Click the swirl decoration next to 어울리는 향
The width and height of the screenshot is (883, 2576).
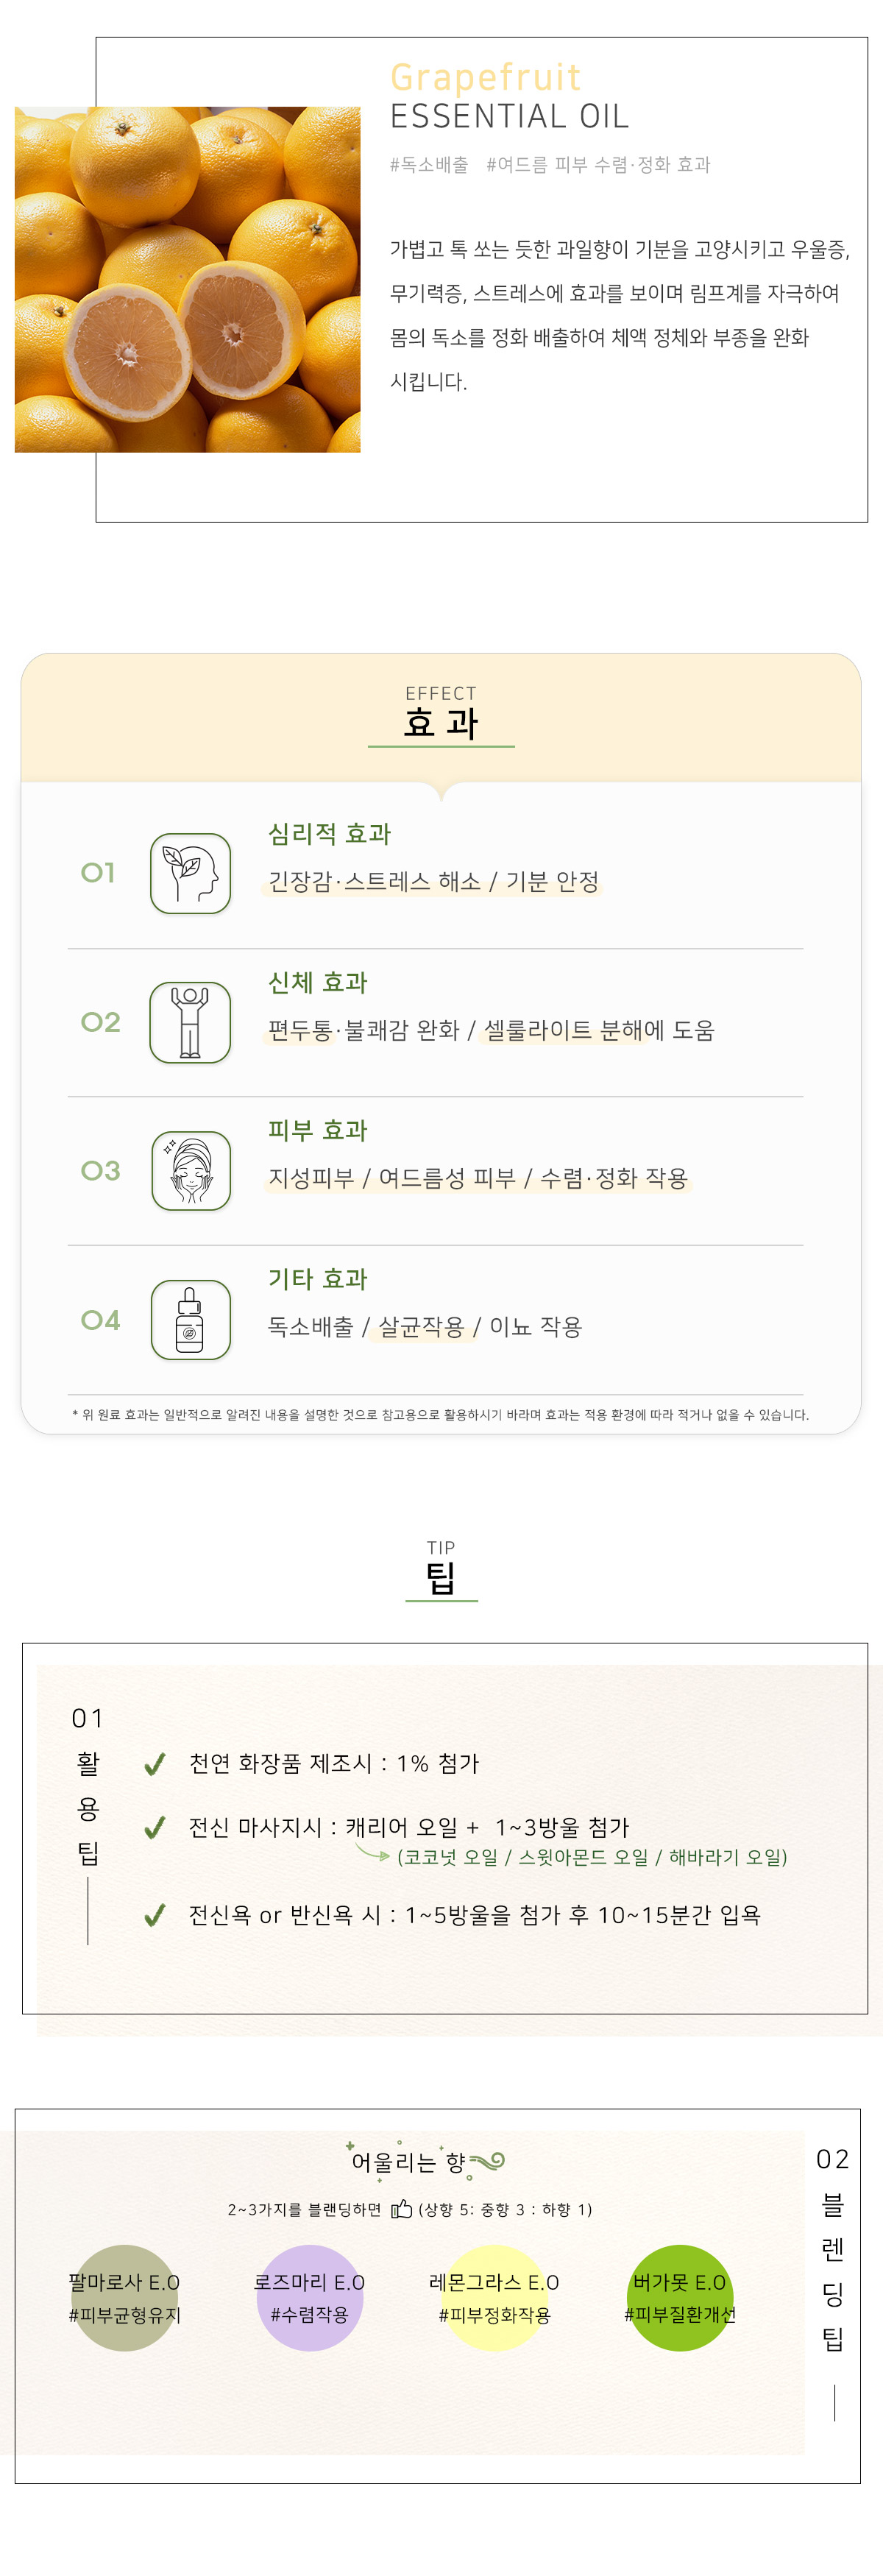point(487,2161)
